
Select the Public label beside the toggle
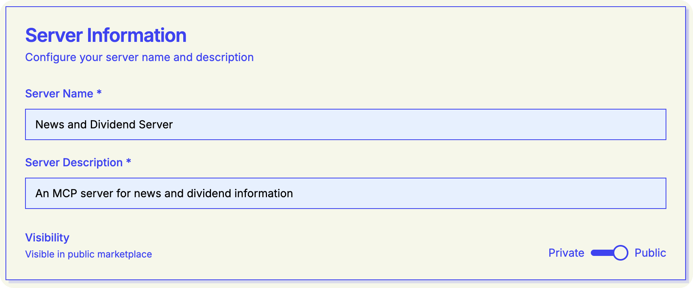pos(650,253)
